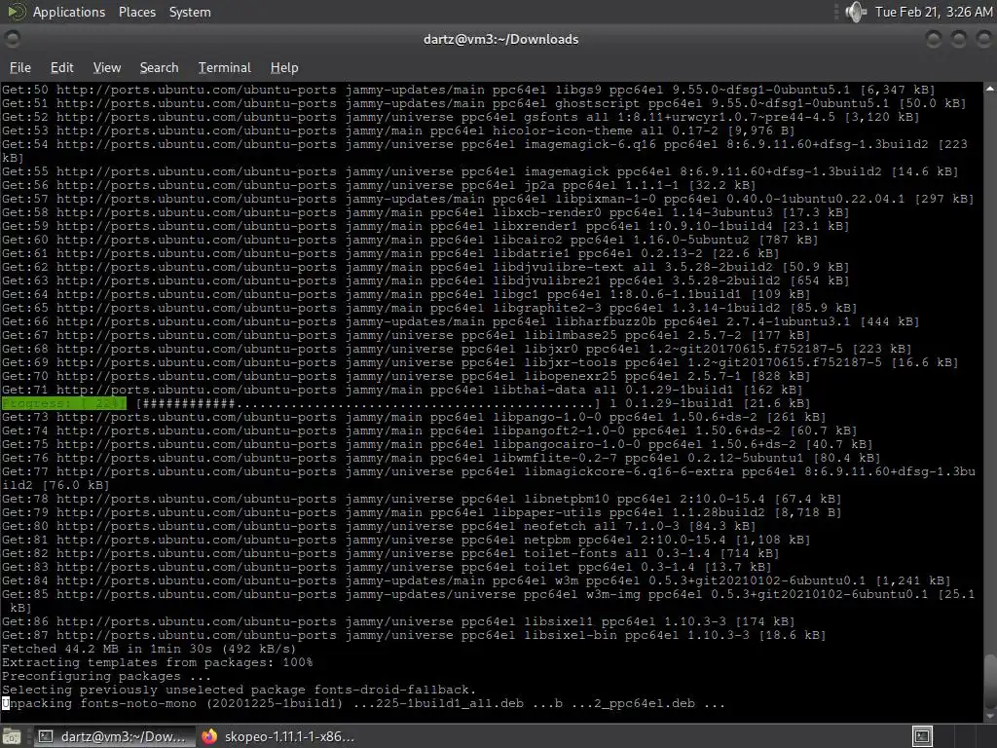Click the window menu button left of title
Viewport: 997px width, 748px height.
[12, 39]
